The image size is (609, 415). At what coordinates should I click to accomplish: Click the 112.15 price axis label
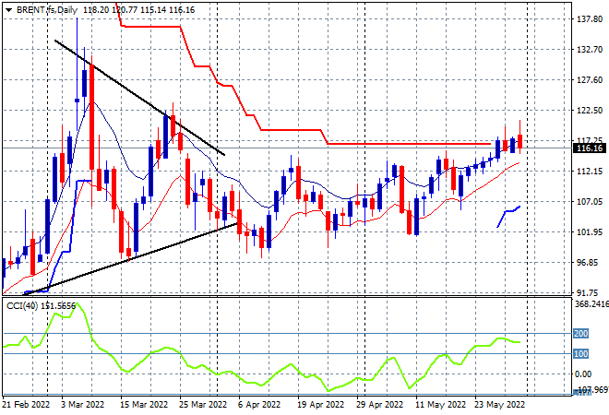coord(590,171)
